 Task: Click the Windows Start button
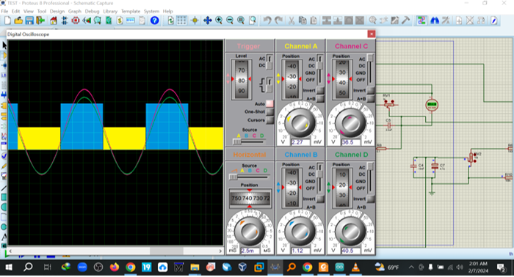point(9,267)
